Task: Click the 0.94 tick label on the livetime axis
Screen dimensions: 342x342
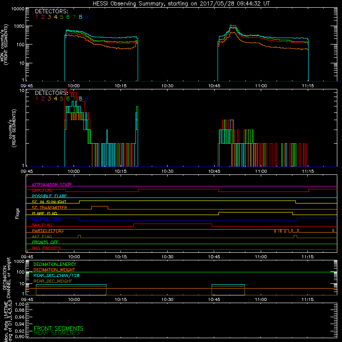Action: [x=20, y=324]
